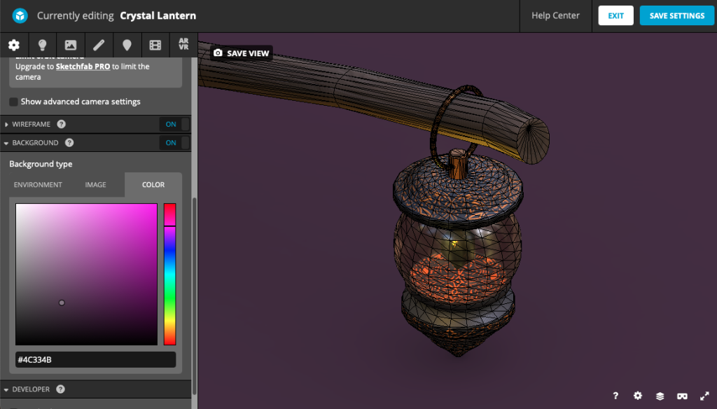717x409 pixels.
Task: Open the Post-processing filters brush tab
Action: pos(99,45)
